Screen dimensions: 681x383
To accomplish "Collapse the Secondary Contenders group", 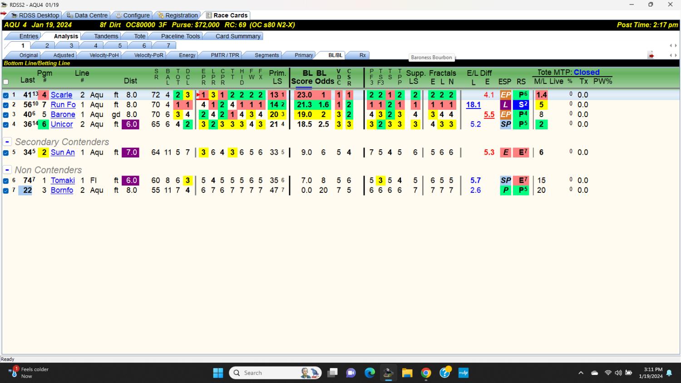I will click(7, 142).
